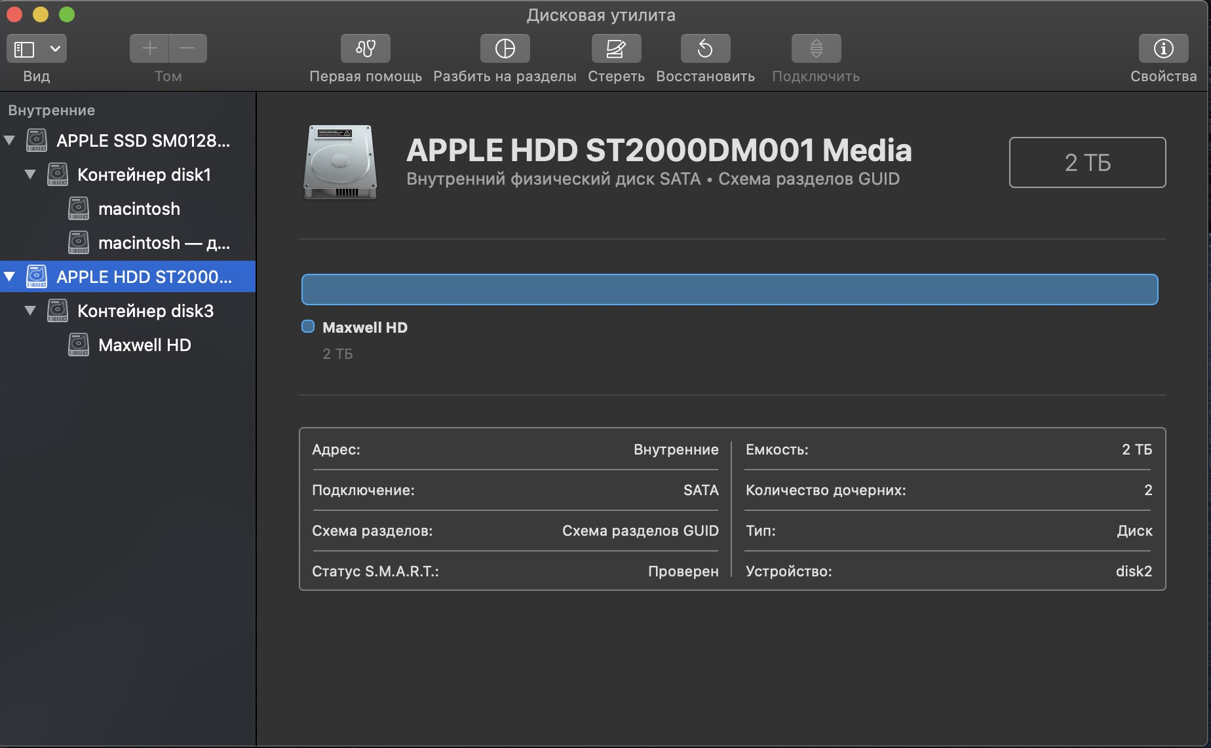This screenshot has height=748, width=1211.
Task: Minimize the Disk Utility window
Action: (x=41, y=14)
